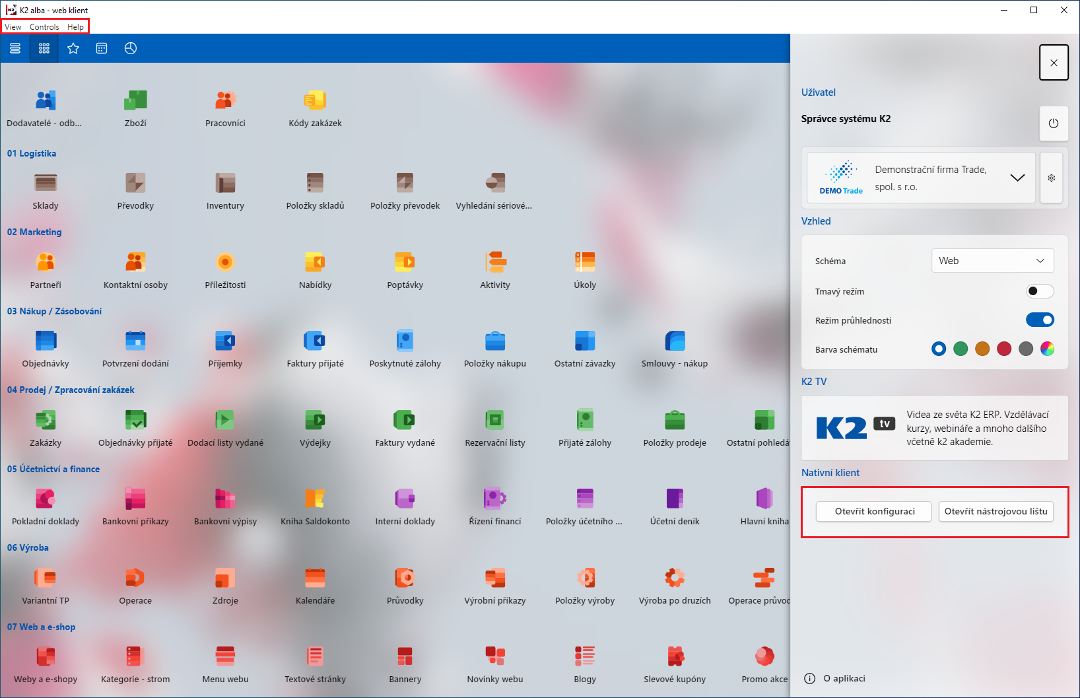Expand the Schéma dropdown set to Web
The image size is (1080, 698).
993,261
